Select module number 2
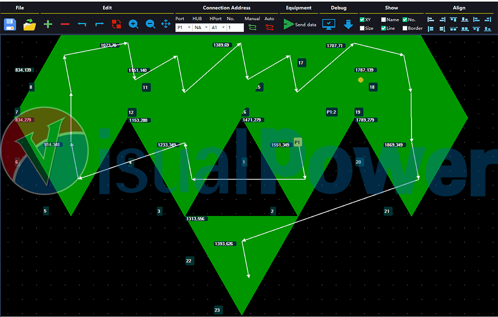 pyautogui.click(x=272, y=211)
